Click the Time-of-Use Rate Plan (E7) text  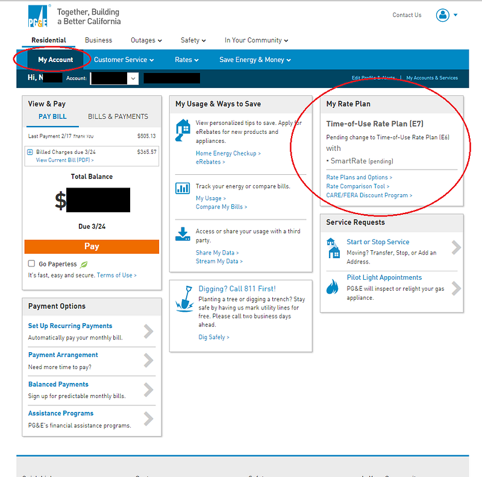(375, 124)
